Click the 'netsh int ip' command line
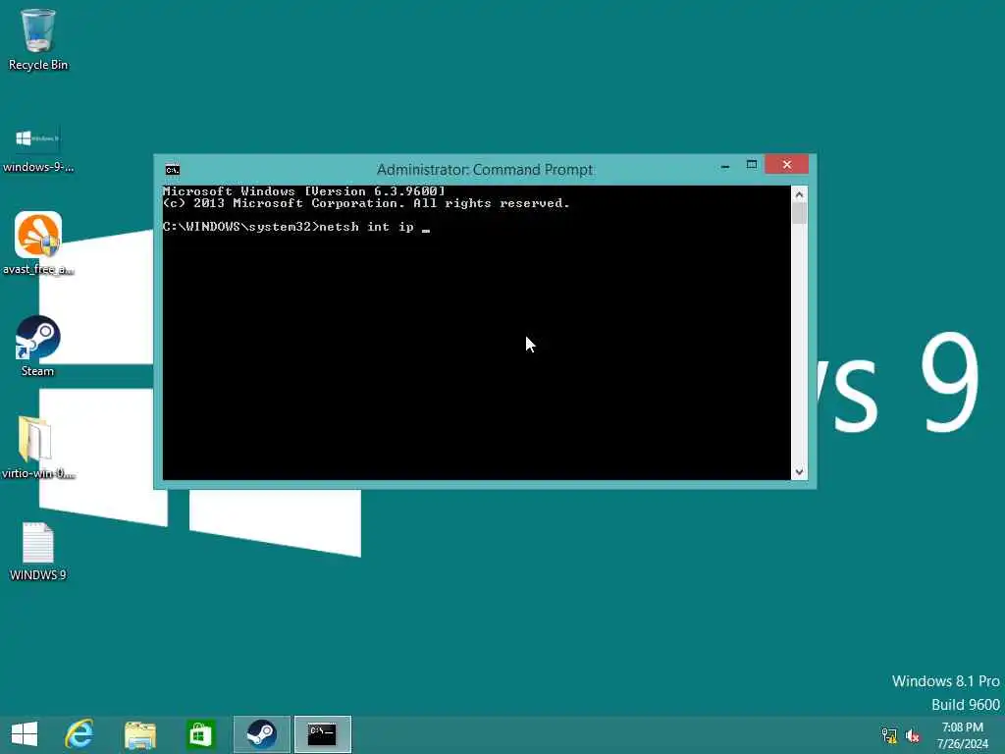 (x=296, y=227)
